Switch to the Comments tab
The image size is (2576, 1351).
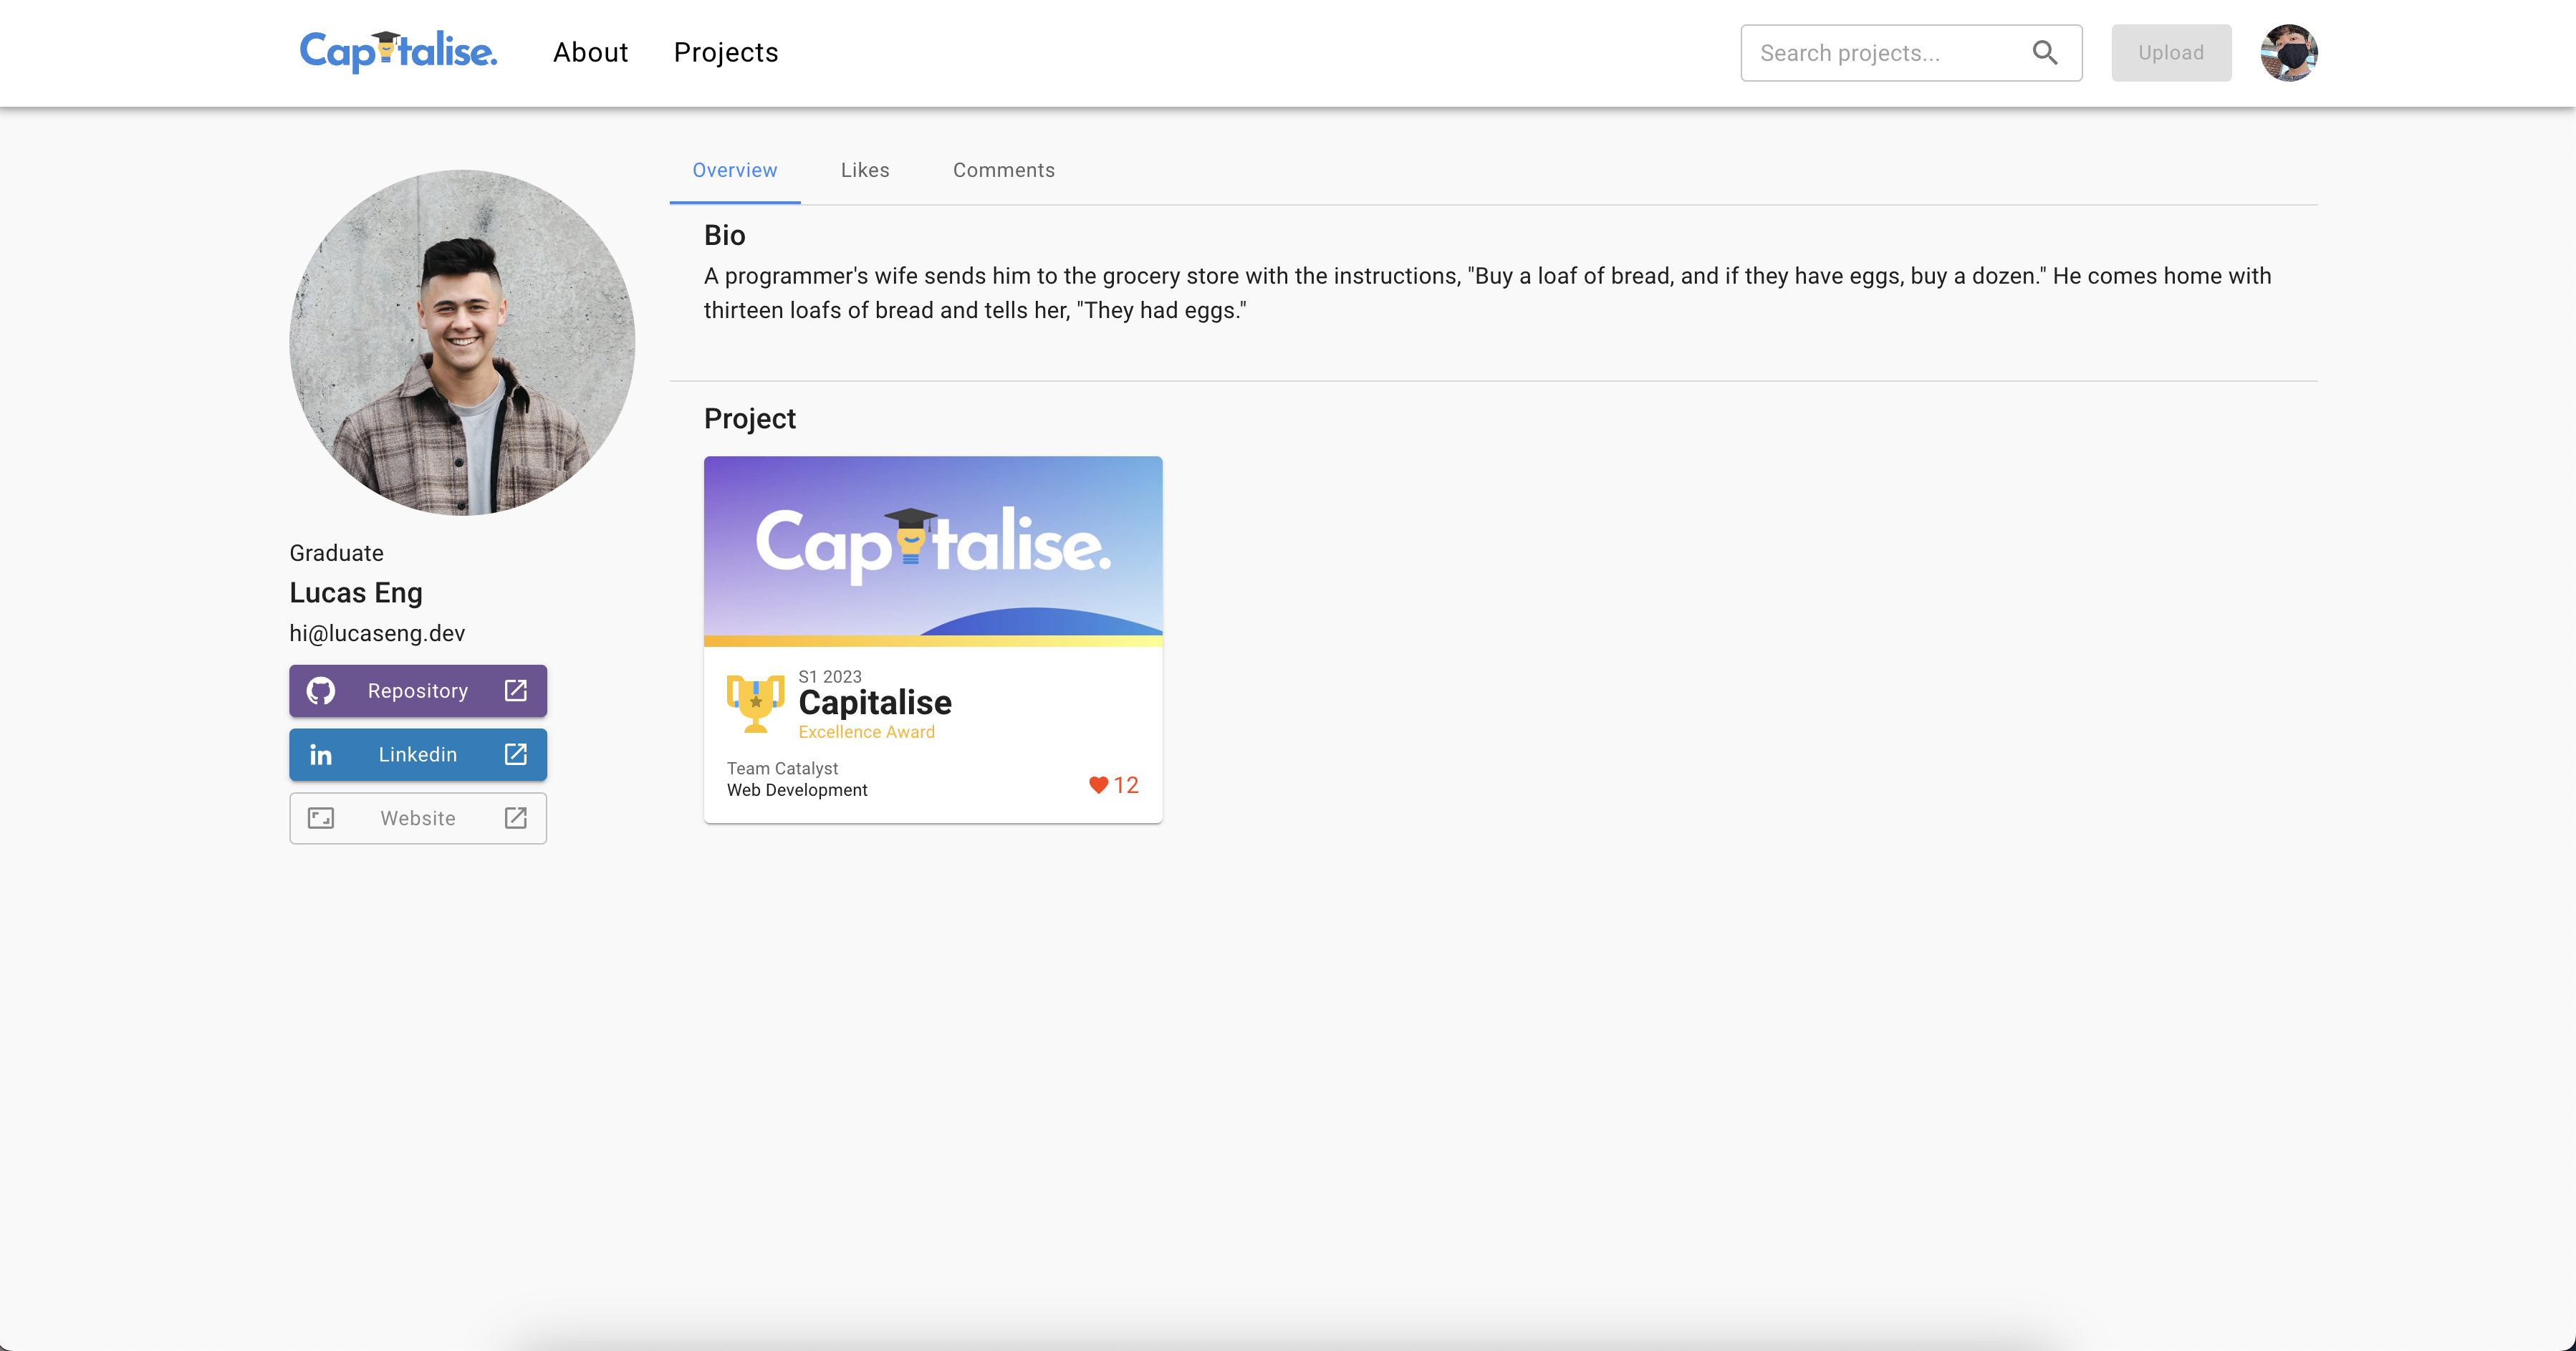pos(1003,170)
